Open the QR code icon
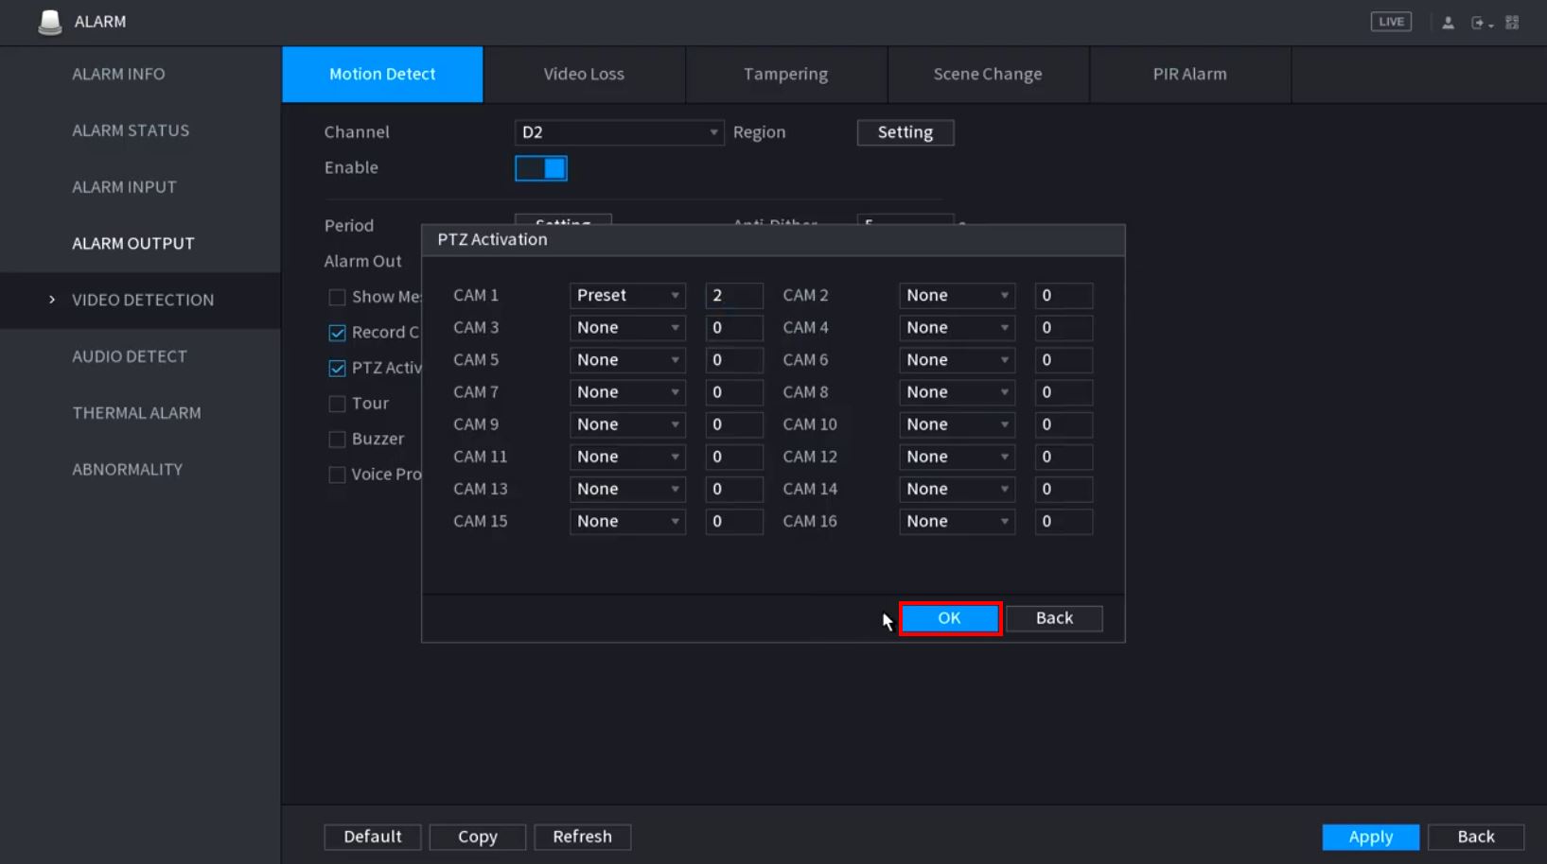 pyautogui.click(x=1512, y=23)
